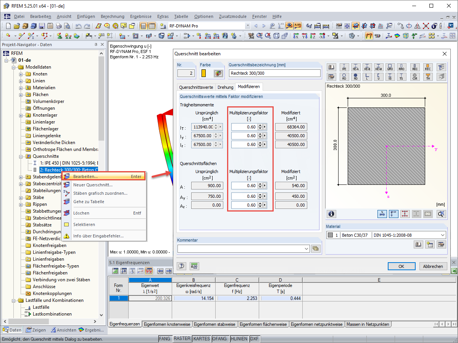Toggle FANG snap in the status bar
Image resolution: width=458 pixels, height=343 pixels.
[164, 338]
